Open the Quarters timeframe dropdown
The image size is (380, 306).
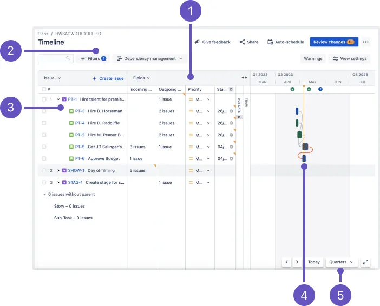340,262
